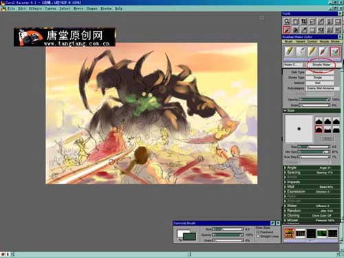Choose the first pencil brush category icon
The image size is (344, 258).
(290, 52)
